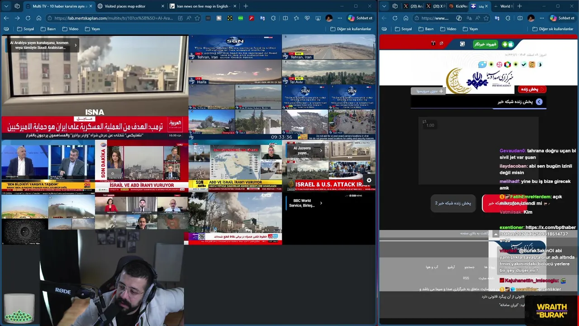Open workspaces icon in left browser
The image size is (579, 326).
click(17, 6)
